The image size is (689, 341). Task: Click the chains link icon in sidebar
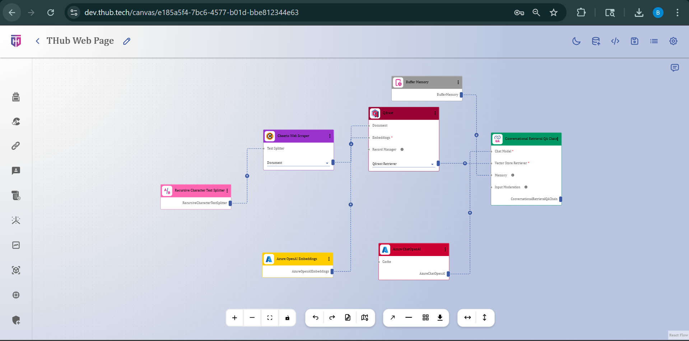coord(16,146)
